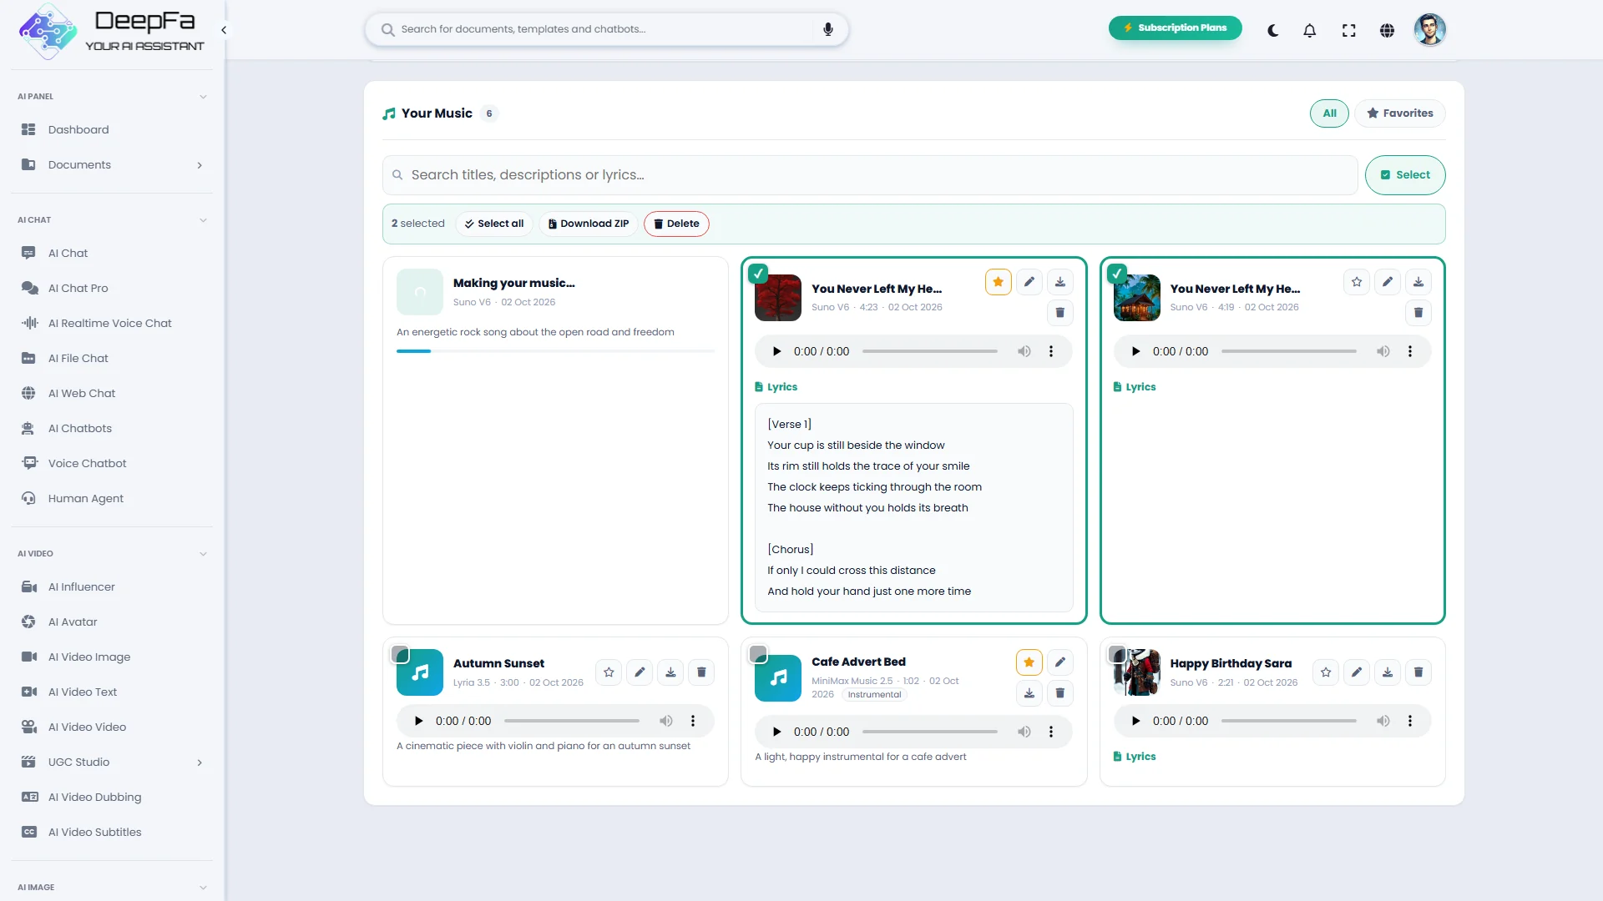Edit the Autumn Sunset track
The width and height of the screenshot is (1603, 901).
pyautogui.click(x=640, y=672)
